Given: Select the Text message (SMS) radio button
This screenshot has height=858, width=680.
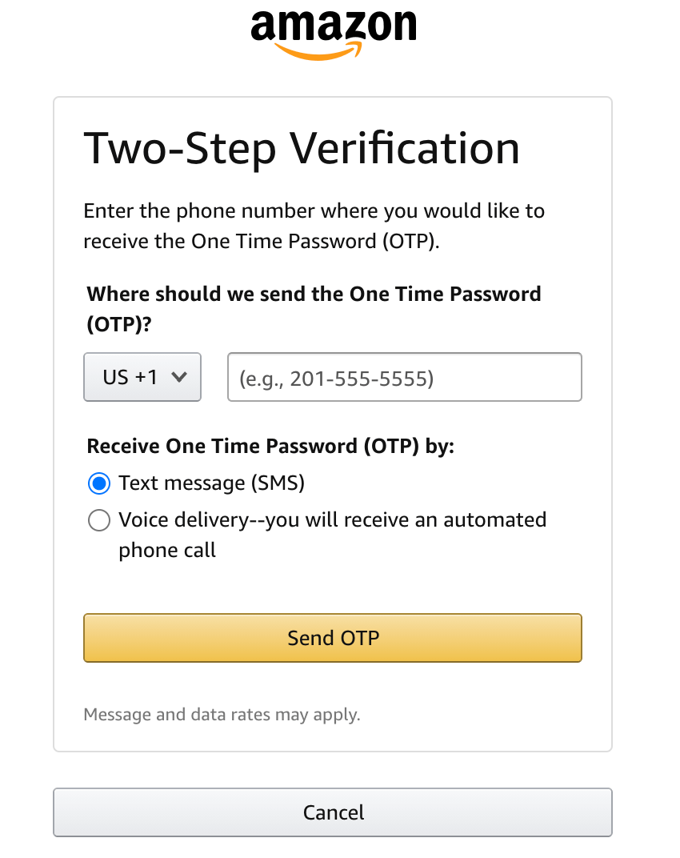Looking at the screenshot, I should pyautogui.click(x=99, y=483).
